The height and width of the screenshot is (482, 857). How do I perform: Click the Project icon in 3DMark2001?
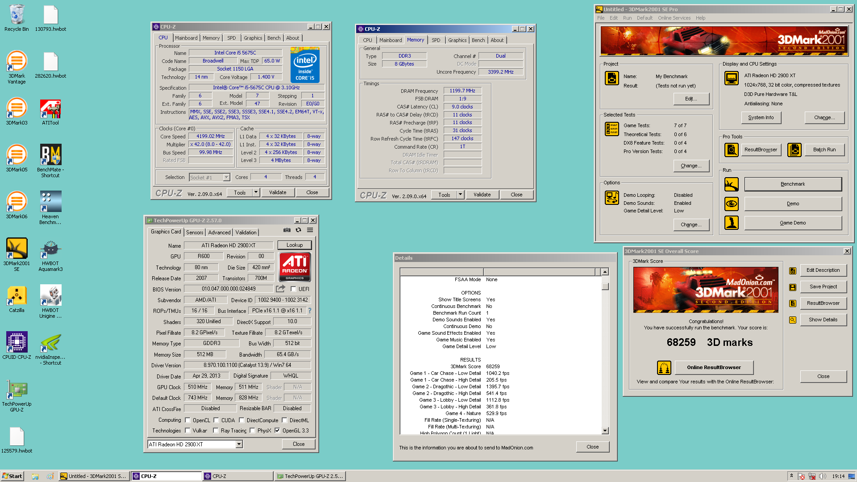click(612, 78)
